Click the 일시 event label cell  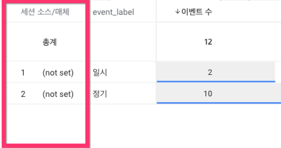pyautogui.click(x=100, y=73)
